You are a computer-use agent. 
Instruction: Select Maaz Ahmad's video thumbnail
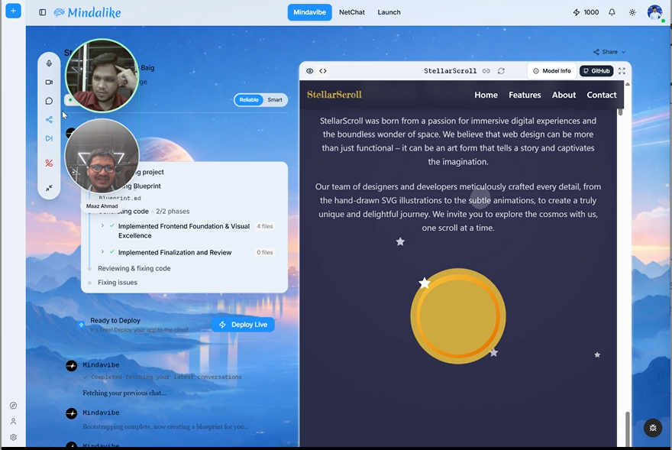pyautogui.click(x=102, y=156)
